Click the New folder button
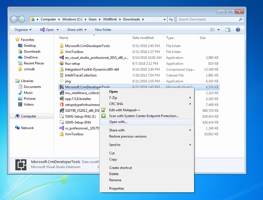 tap(103, 30)
